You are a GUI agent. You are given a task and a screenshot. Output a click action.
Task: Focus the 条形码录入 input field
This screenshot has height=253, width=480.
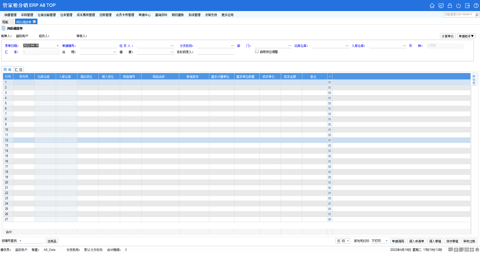[x=216, y=52]
